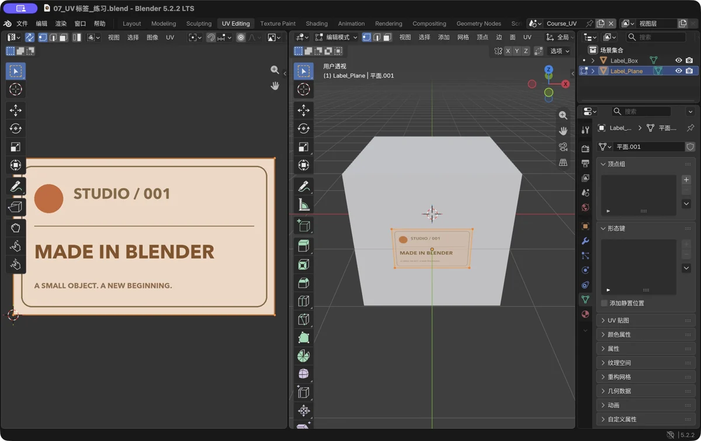
Task: Activate the Loop Cut tool
Action: (x=304, y=301)
